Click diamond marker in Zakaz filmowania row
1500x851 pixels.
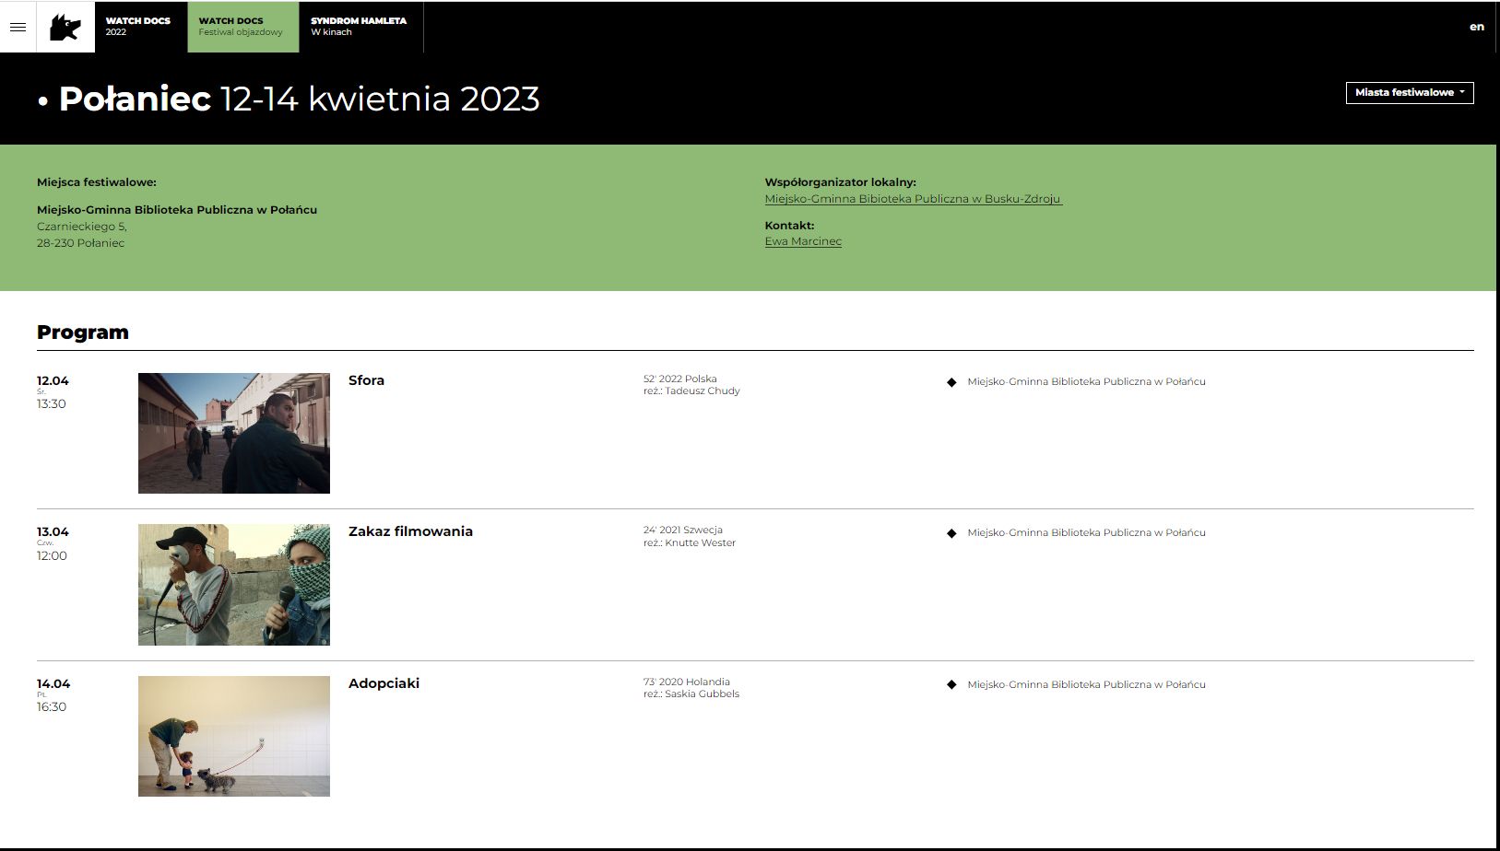(x=951, y=533)
